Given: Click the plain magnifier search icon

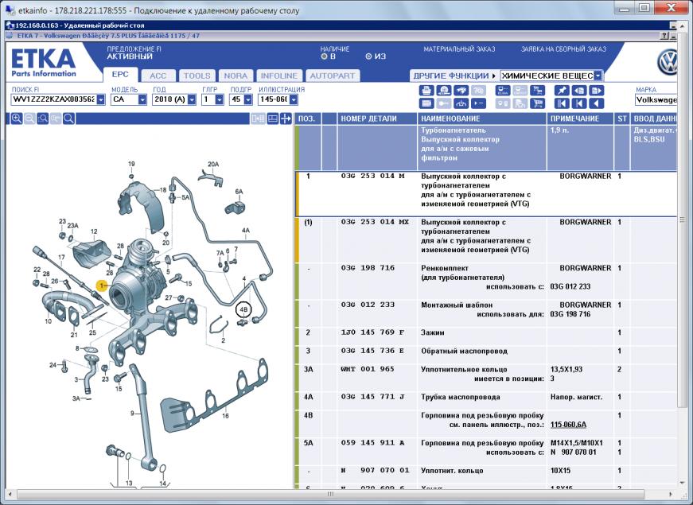Looking at the screenshot, I should coord(68,118).
